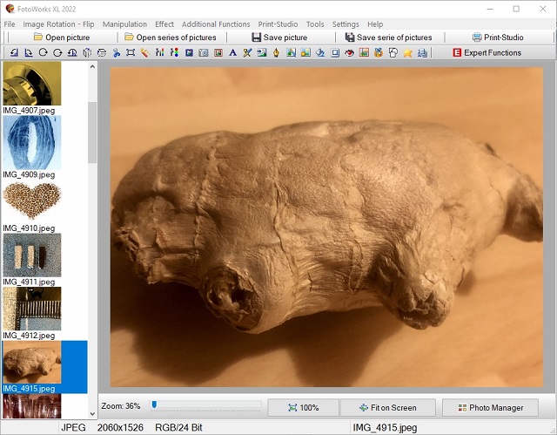Image resolution: width=557 pixels, height=435 pixels.
Task: Click the 100% zoom button
Action: tap(303, 407)
